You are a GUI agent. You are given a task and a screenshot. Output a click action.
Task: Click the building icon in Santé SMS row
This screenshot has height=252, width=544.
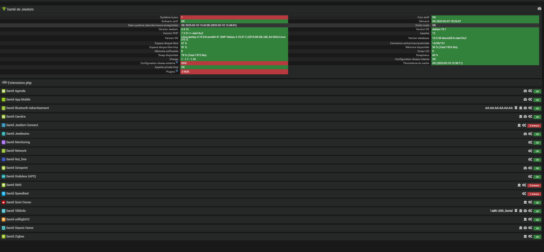[519, 185]
